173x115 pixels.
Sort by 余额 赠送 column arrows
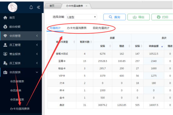[129, 46]
